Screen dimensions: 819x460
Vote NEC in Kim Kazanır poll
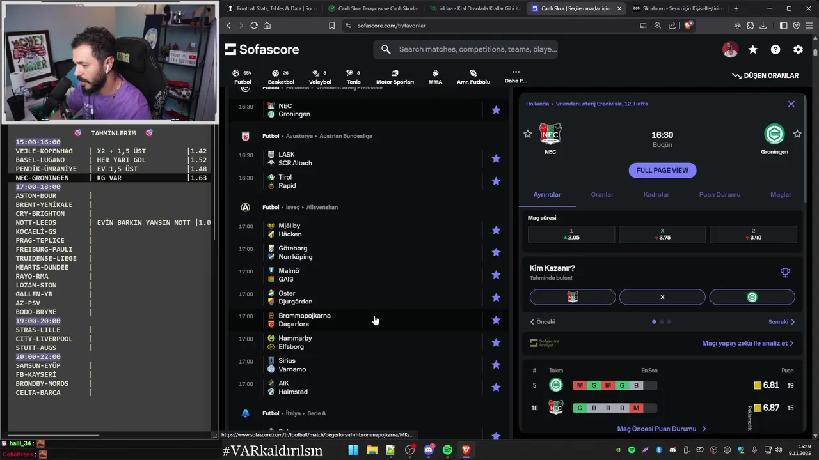[x=573, y=297]
